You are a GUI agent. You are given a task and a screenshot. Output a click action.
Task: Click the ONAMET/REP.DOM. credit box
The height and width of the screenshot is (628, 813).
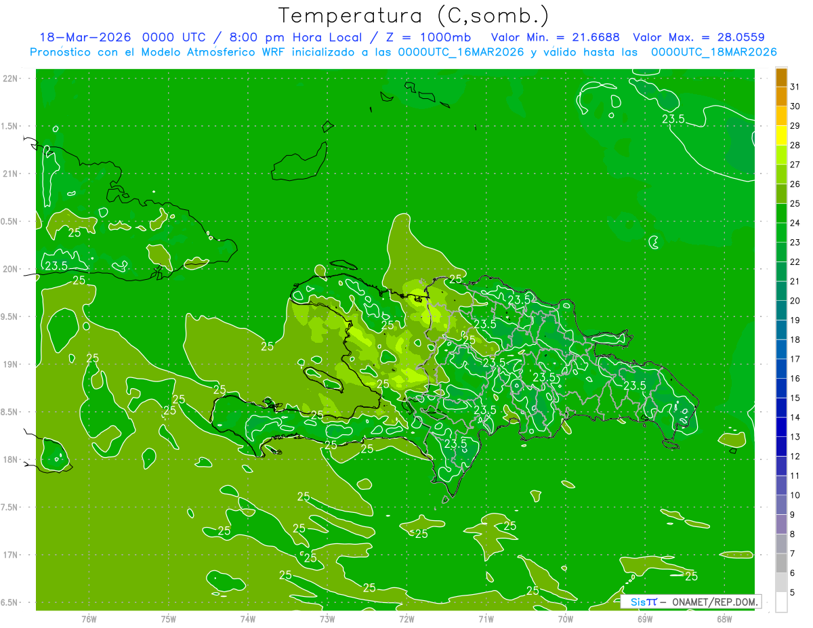point(690,602)
